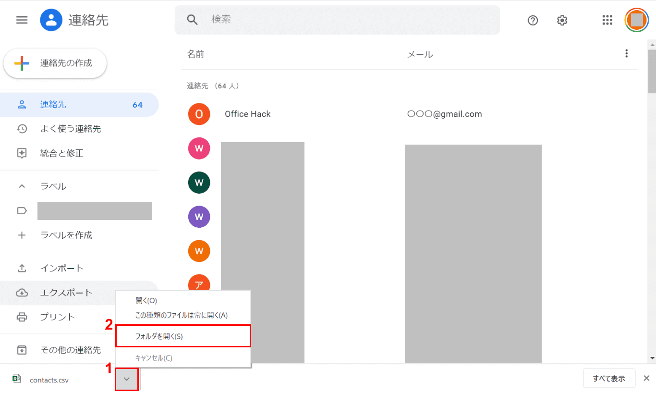656x393 pixels.
Task: Click the 名前 column header
Action: [195, 54]
